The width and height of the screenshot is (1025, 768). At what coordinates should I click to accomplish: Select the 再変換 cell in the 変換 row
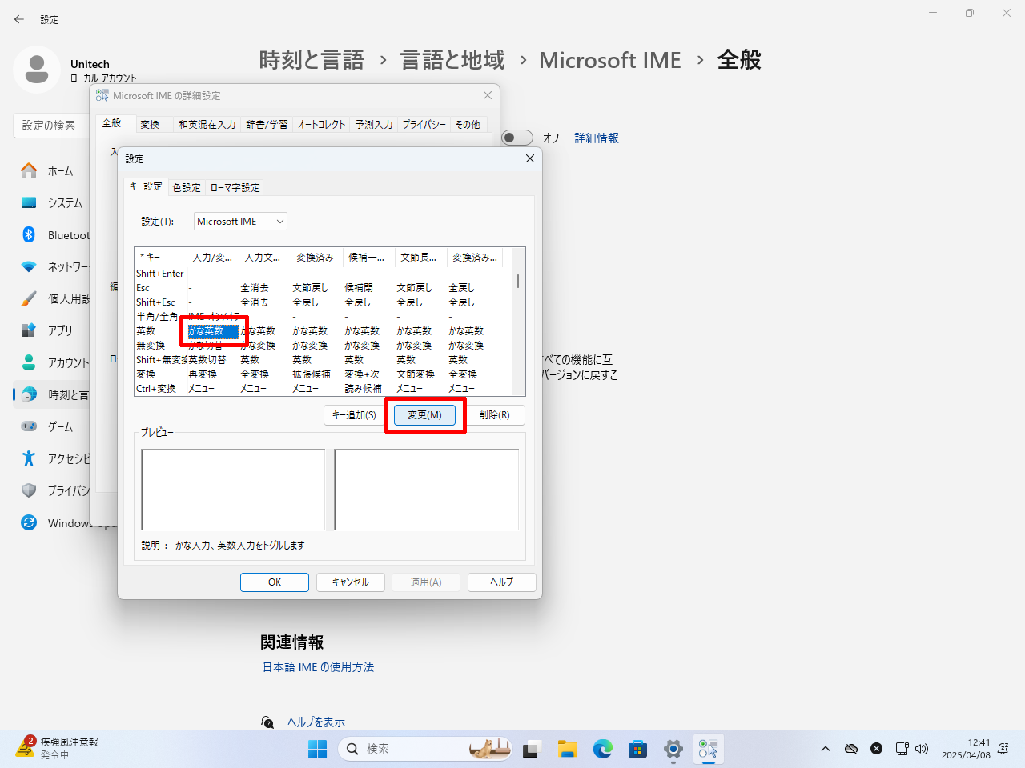click(203, 374)
